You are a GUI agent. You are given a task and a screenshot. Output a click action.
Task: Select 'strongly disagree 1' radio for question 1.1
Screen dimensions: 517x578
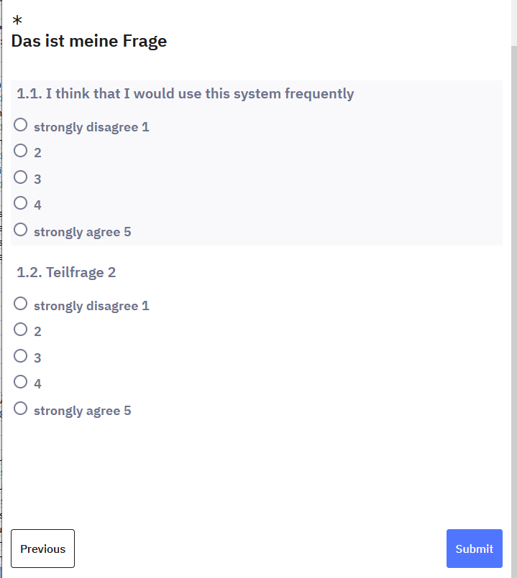21,125
